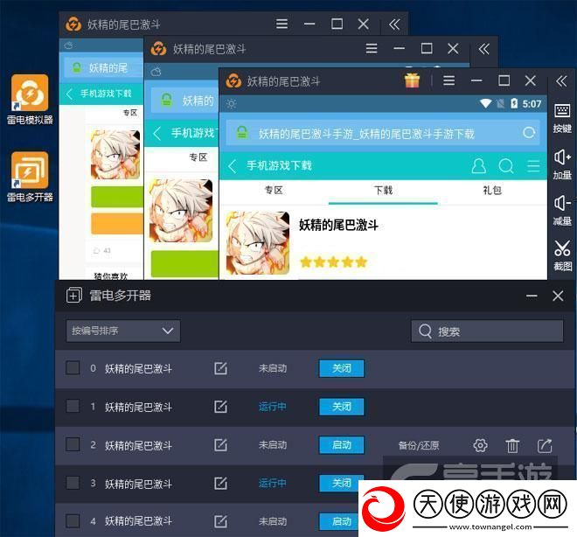The image size is (577, 537).
Task: Go back arrow in rearmost emulator window
Action: 69,94
